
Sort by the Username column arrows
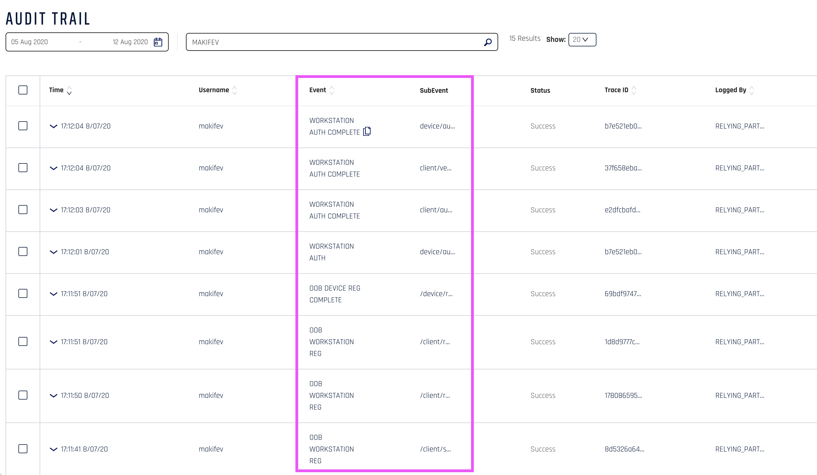(x=235, y=90)
